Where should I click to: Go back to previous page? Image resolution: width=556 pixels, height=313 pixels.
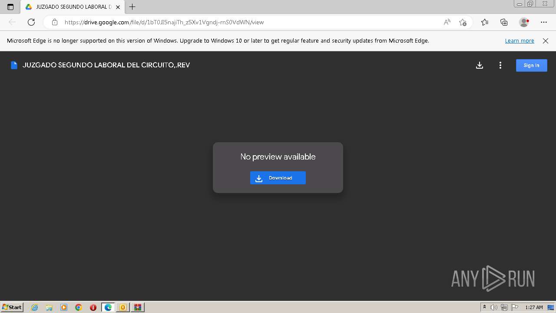click(12, 22)
